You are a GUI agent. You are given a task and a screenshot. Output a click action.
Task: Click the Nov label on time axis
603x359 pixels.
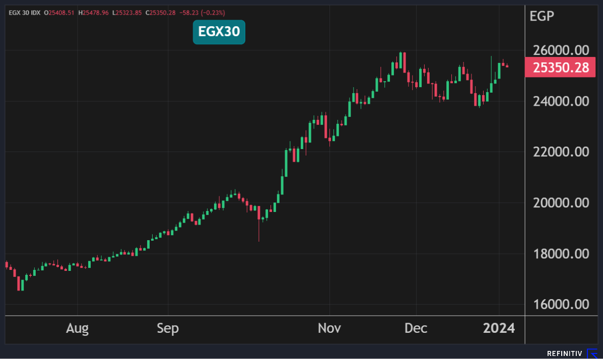pos(329,329)
